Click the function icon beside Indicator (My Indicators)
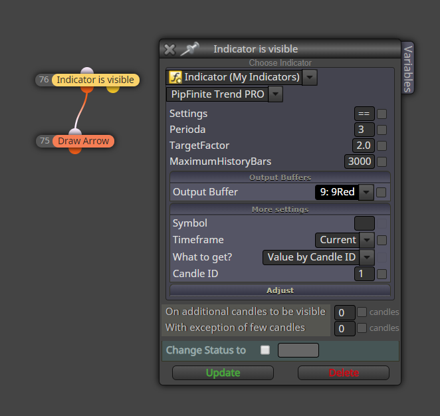Image resolution: width=440 pixels, height=416 pixels. (x=175, y=77)
